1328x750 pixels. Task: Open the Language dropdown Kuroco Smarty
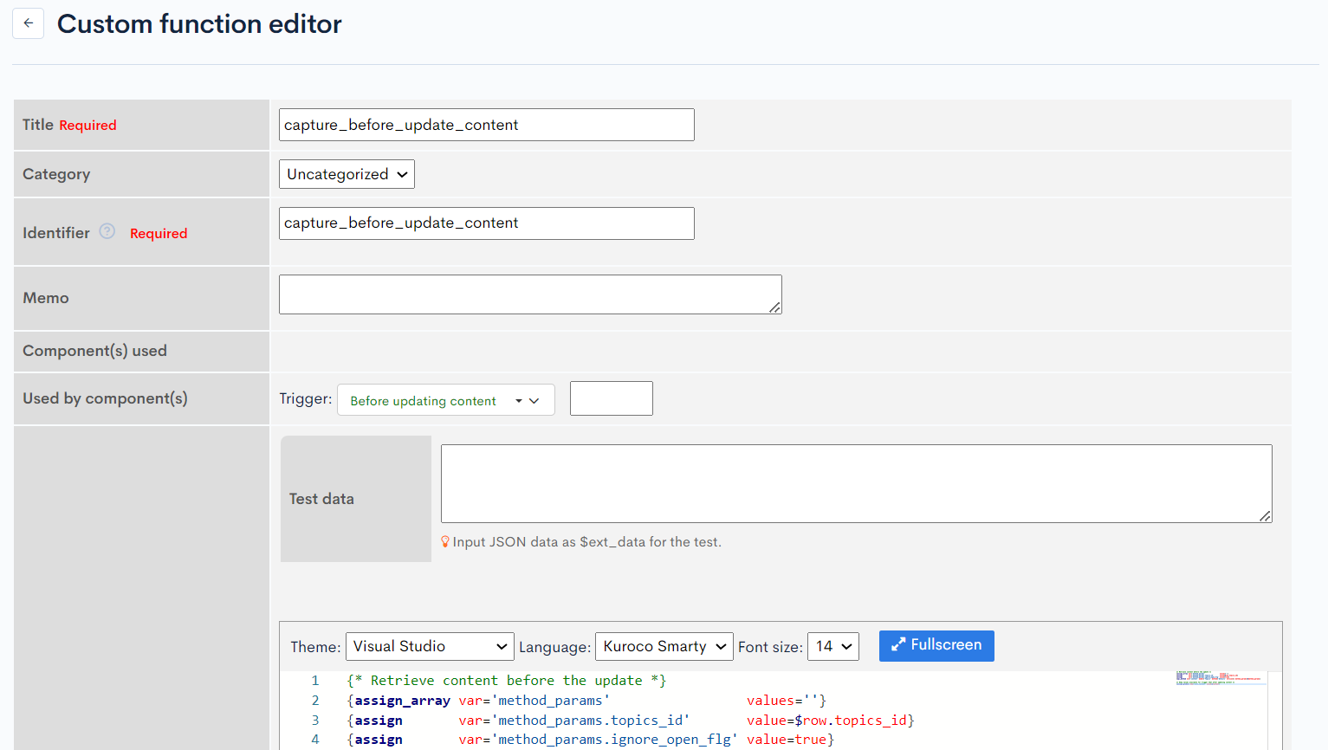[x=664, y=646]
